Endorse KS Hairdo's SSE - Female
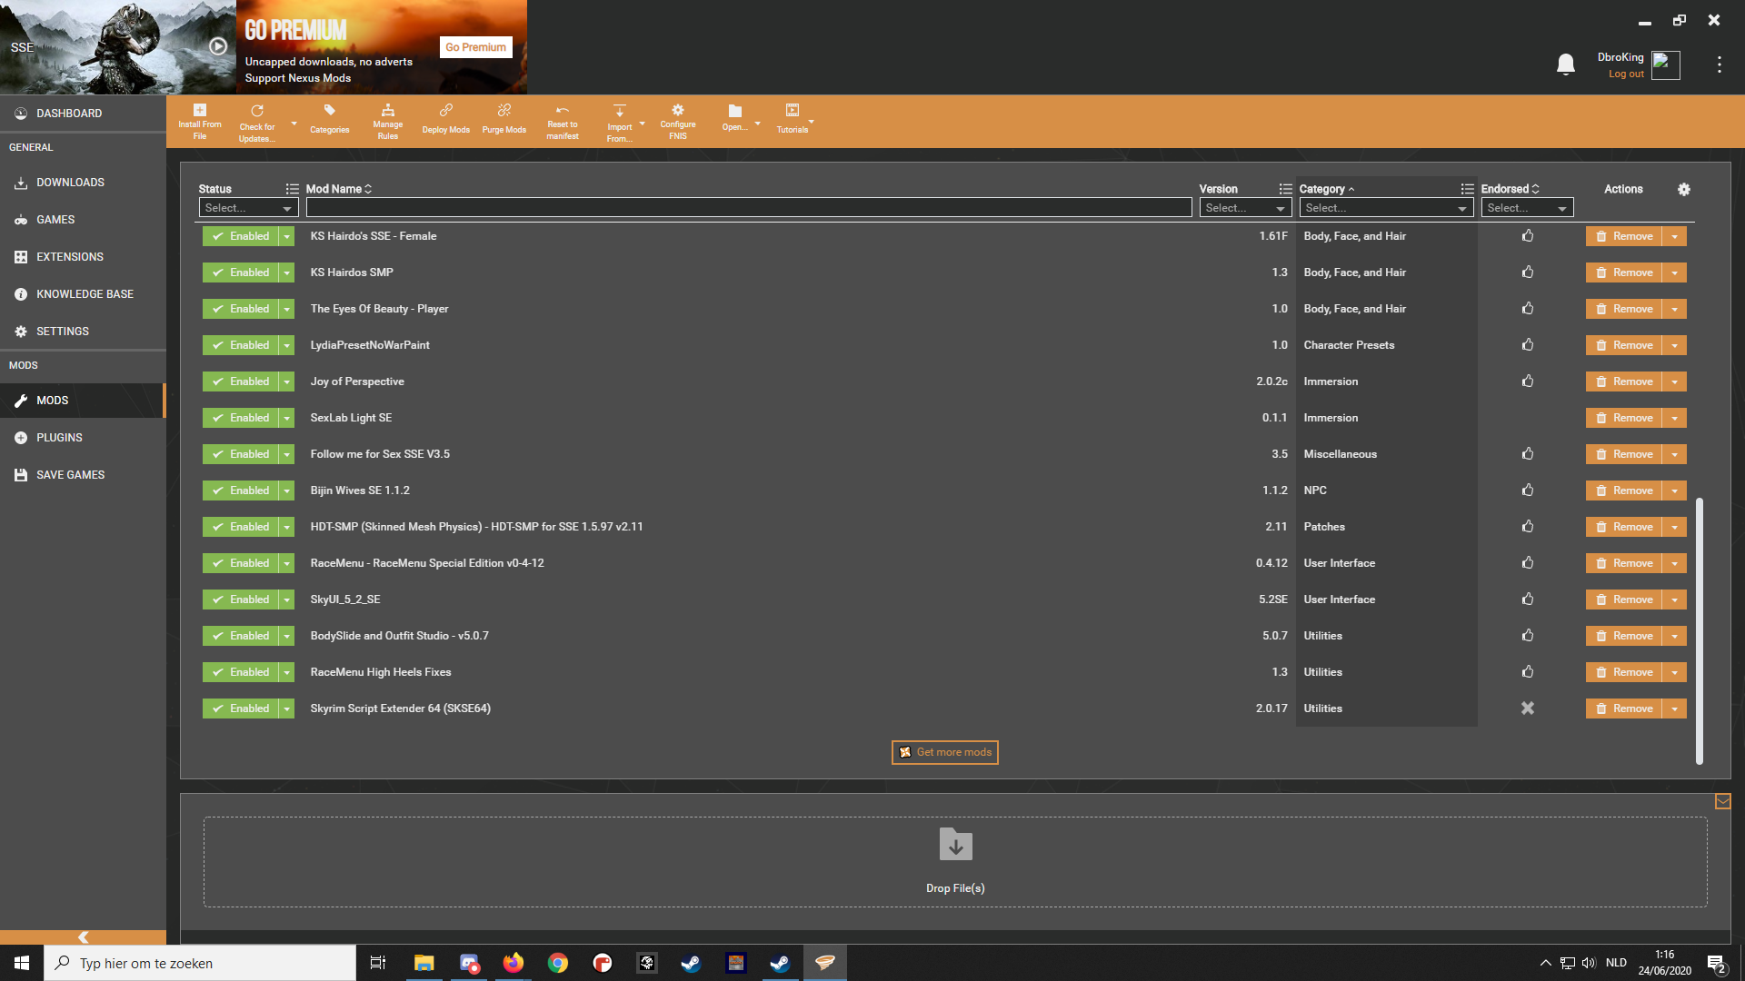The height and width of the screenshot is (981, 1745). coord(1528,235)
